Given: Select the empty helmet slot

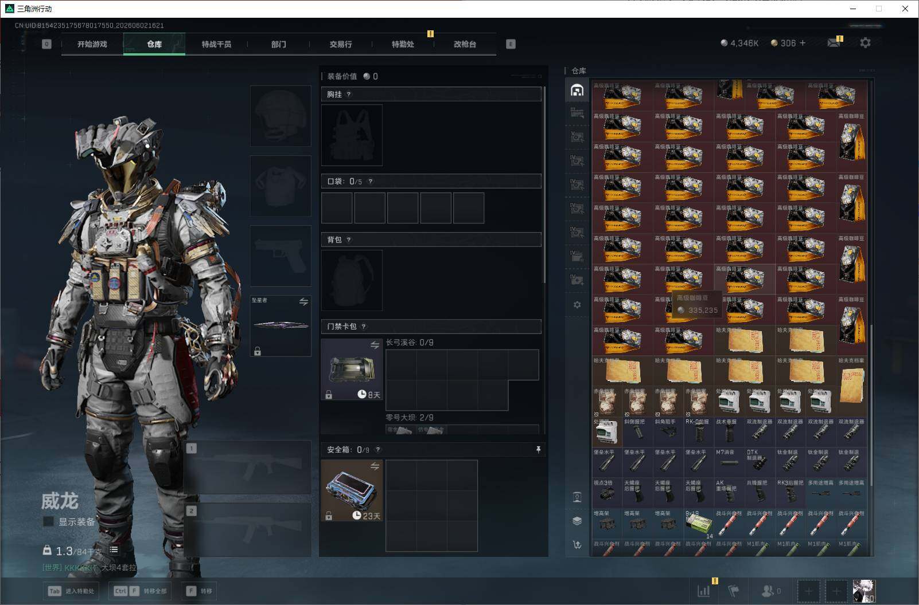Looking at the screenshot, I should pos(281,116).
